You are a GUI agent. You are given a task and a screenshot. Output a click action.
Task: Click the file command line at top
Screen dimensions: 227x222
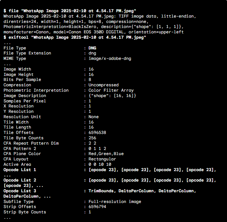tap(70, 11)
